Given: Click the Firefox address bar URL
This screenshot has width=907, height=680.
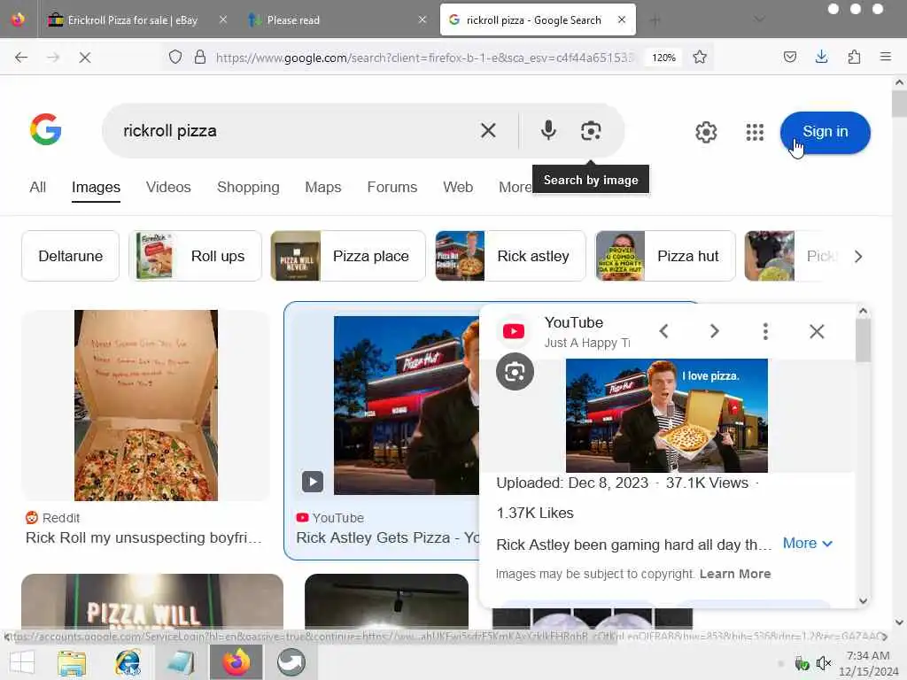Looking at the screenshot, I should tap(424, 58).
